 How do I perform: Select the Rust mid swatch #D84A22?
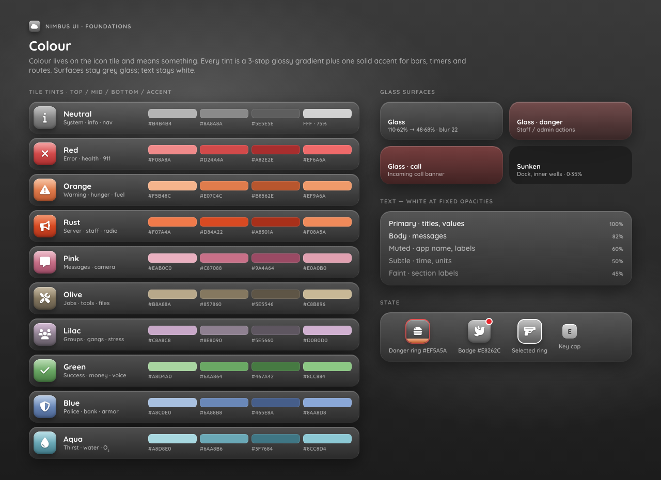[224, 222]
